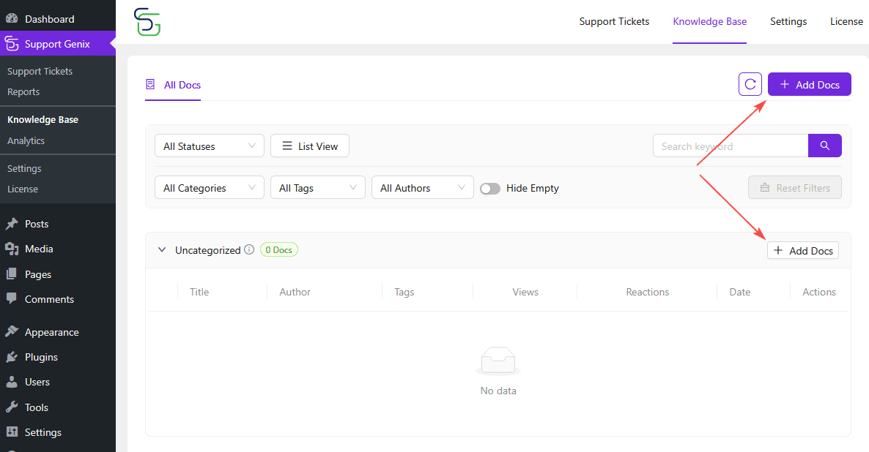
Task: Switch to List View mode
Action: 309,146
